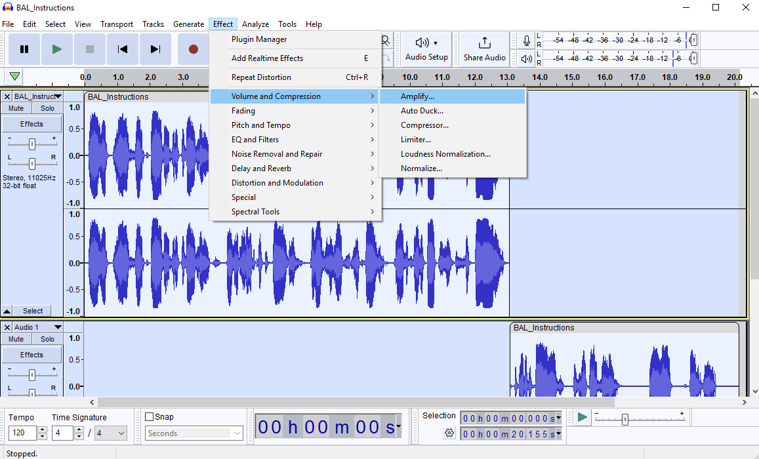
Task: Open Effects for BAL_Instructions track
Action: click(x=31, y=124)
